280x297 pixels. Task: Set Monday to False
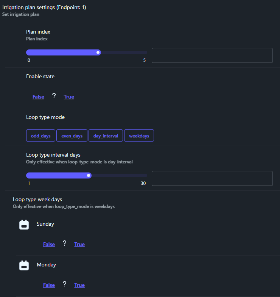(49, 285)
